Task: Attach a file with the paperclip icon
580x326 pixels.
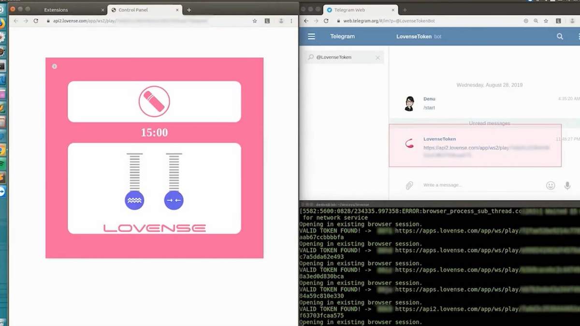Action: point(409,185)
